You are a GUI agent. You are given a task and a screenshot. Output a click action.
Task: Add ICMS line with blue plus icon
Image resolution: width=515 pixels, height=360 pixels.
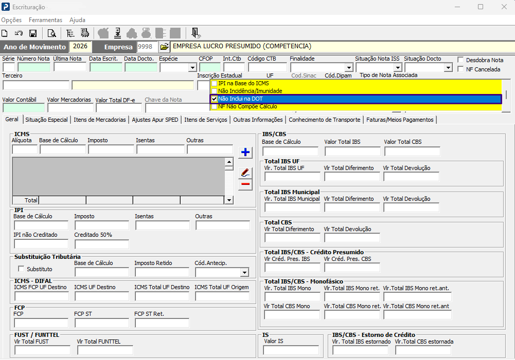click(245, 152)
